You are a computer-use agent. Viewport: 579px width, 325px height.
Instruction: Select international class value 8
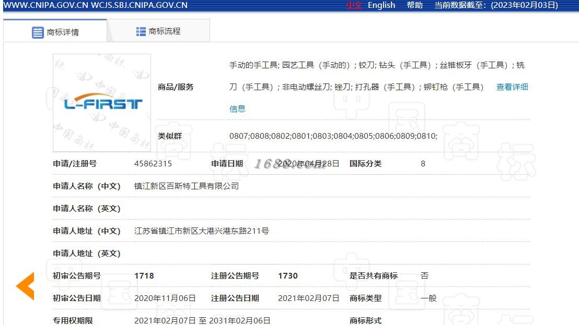(423, 164)
